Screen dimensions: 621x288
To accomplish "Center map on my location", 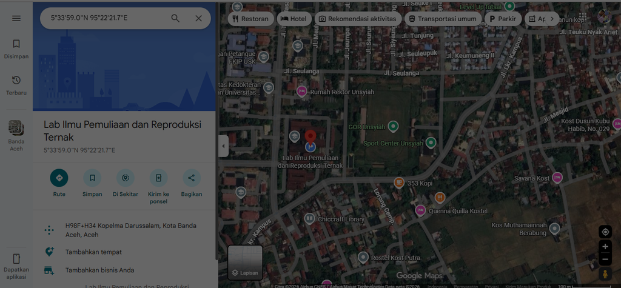I will (605, 232).
